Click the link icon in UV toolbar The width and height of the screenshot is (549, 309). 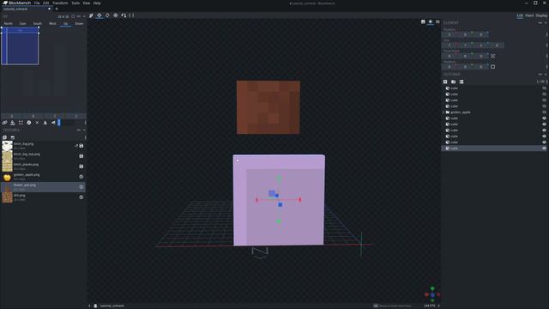pos(4,123)
